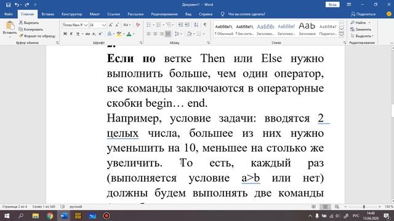Activate Формат по образцу format painter
394x221 pixels.
point(37,36)
